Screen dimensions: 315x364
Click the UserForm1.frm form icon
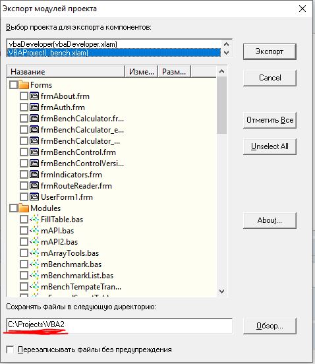pyautogui.click(x=34, y=197)
